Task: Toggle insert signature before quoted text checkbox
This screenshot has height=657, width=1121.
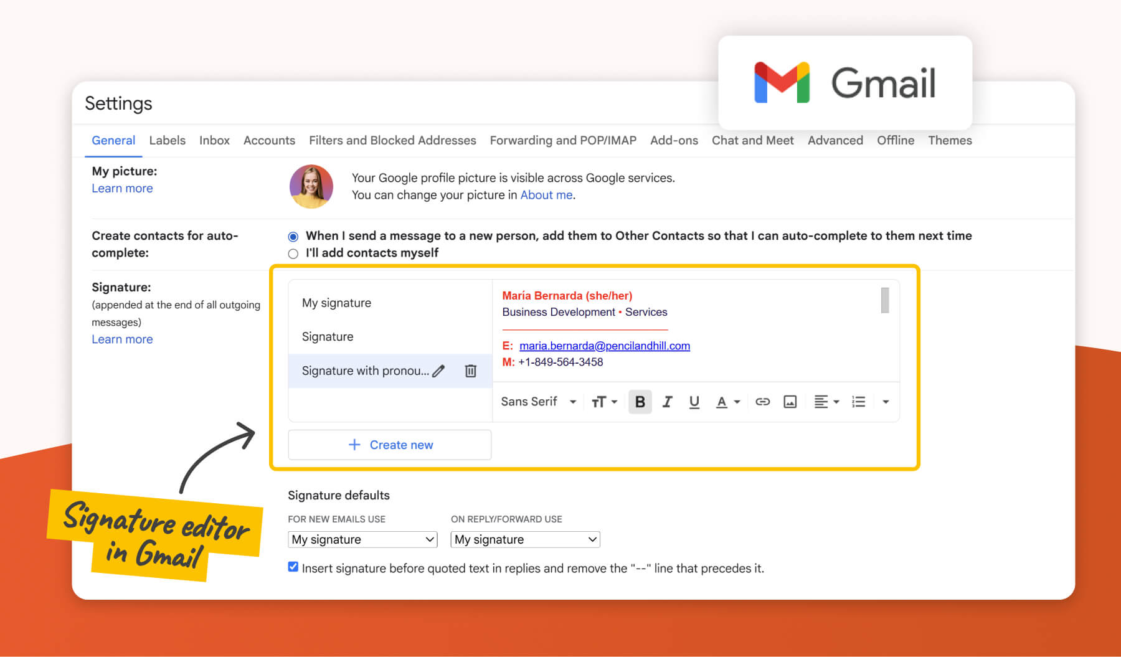Action: point(293,567)
